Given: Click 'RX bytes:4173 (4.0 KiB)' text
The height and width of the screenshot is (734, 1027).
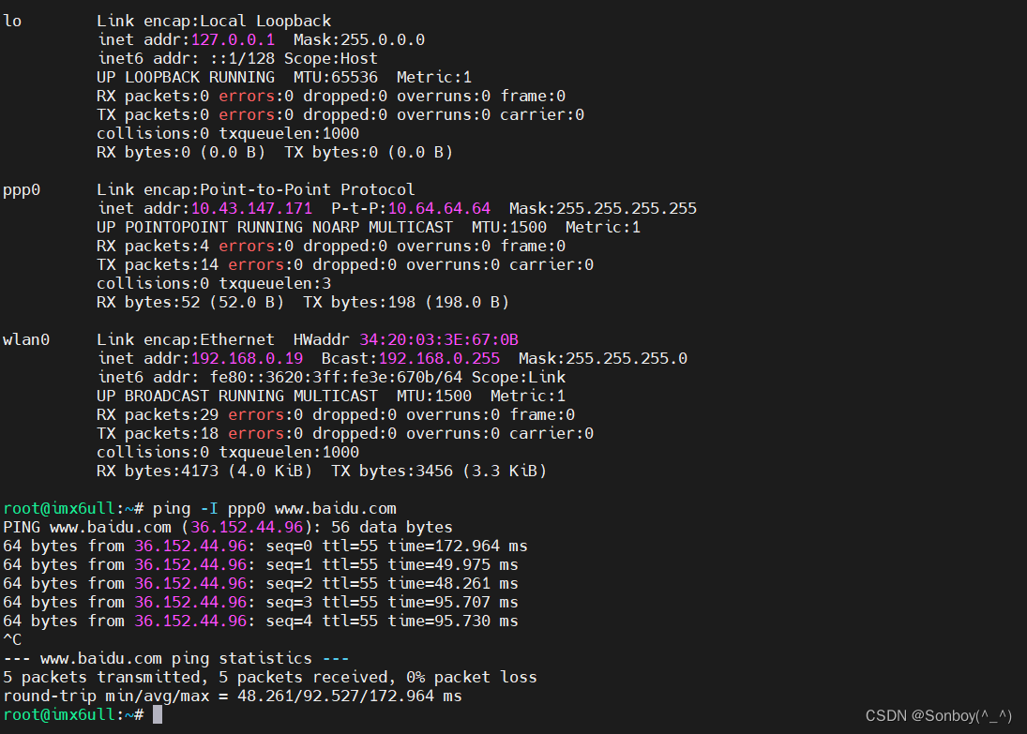Looking at the screenshot, I should click(x=204, y=472).
